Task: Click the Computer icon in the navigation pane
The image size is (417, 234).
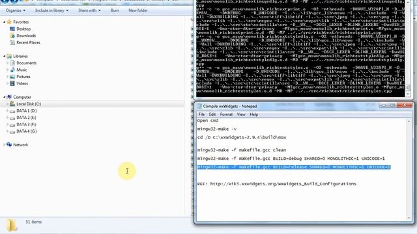Action: pyautogui.click(x=9, y=97)
